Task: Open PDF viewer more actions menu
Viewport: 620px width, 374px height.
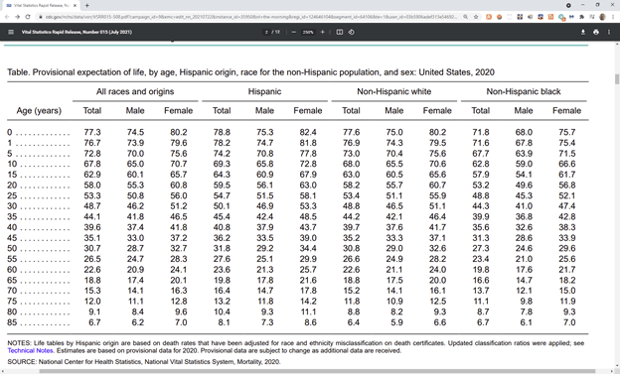Action: pos(609,32)
